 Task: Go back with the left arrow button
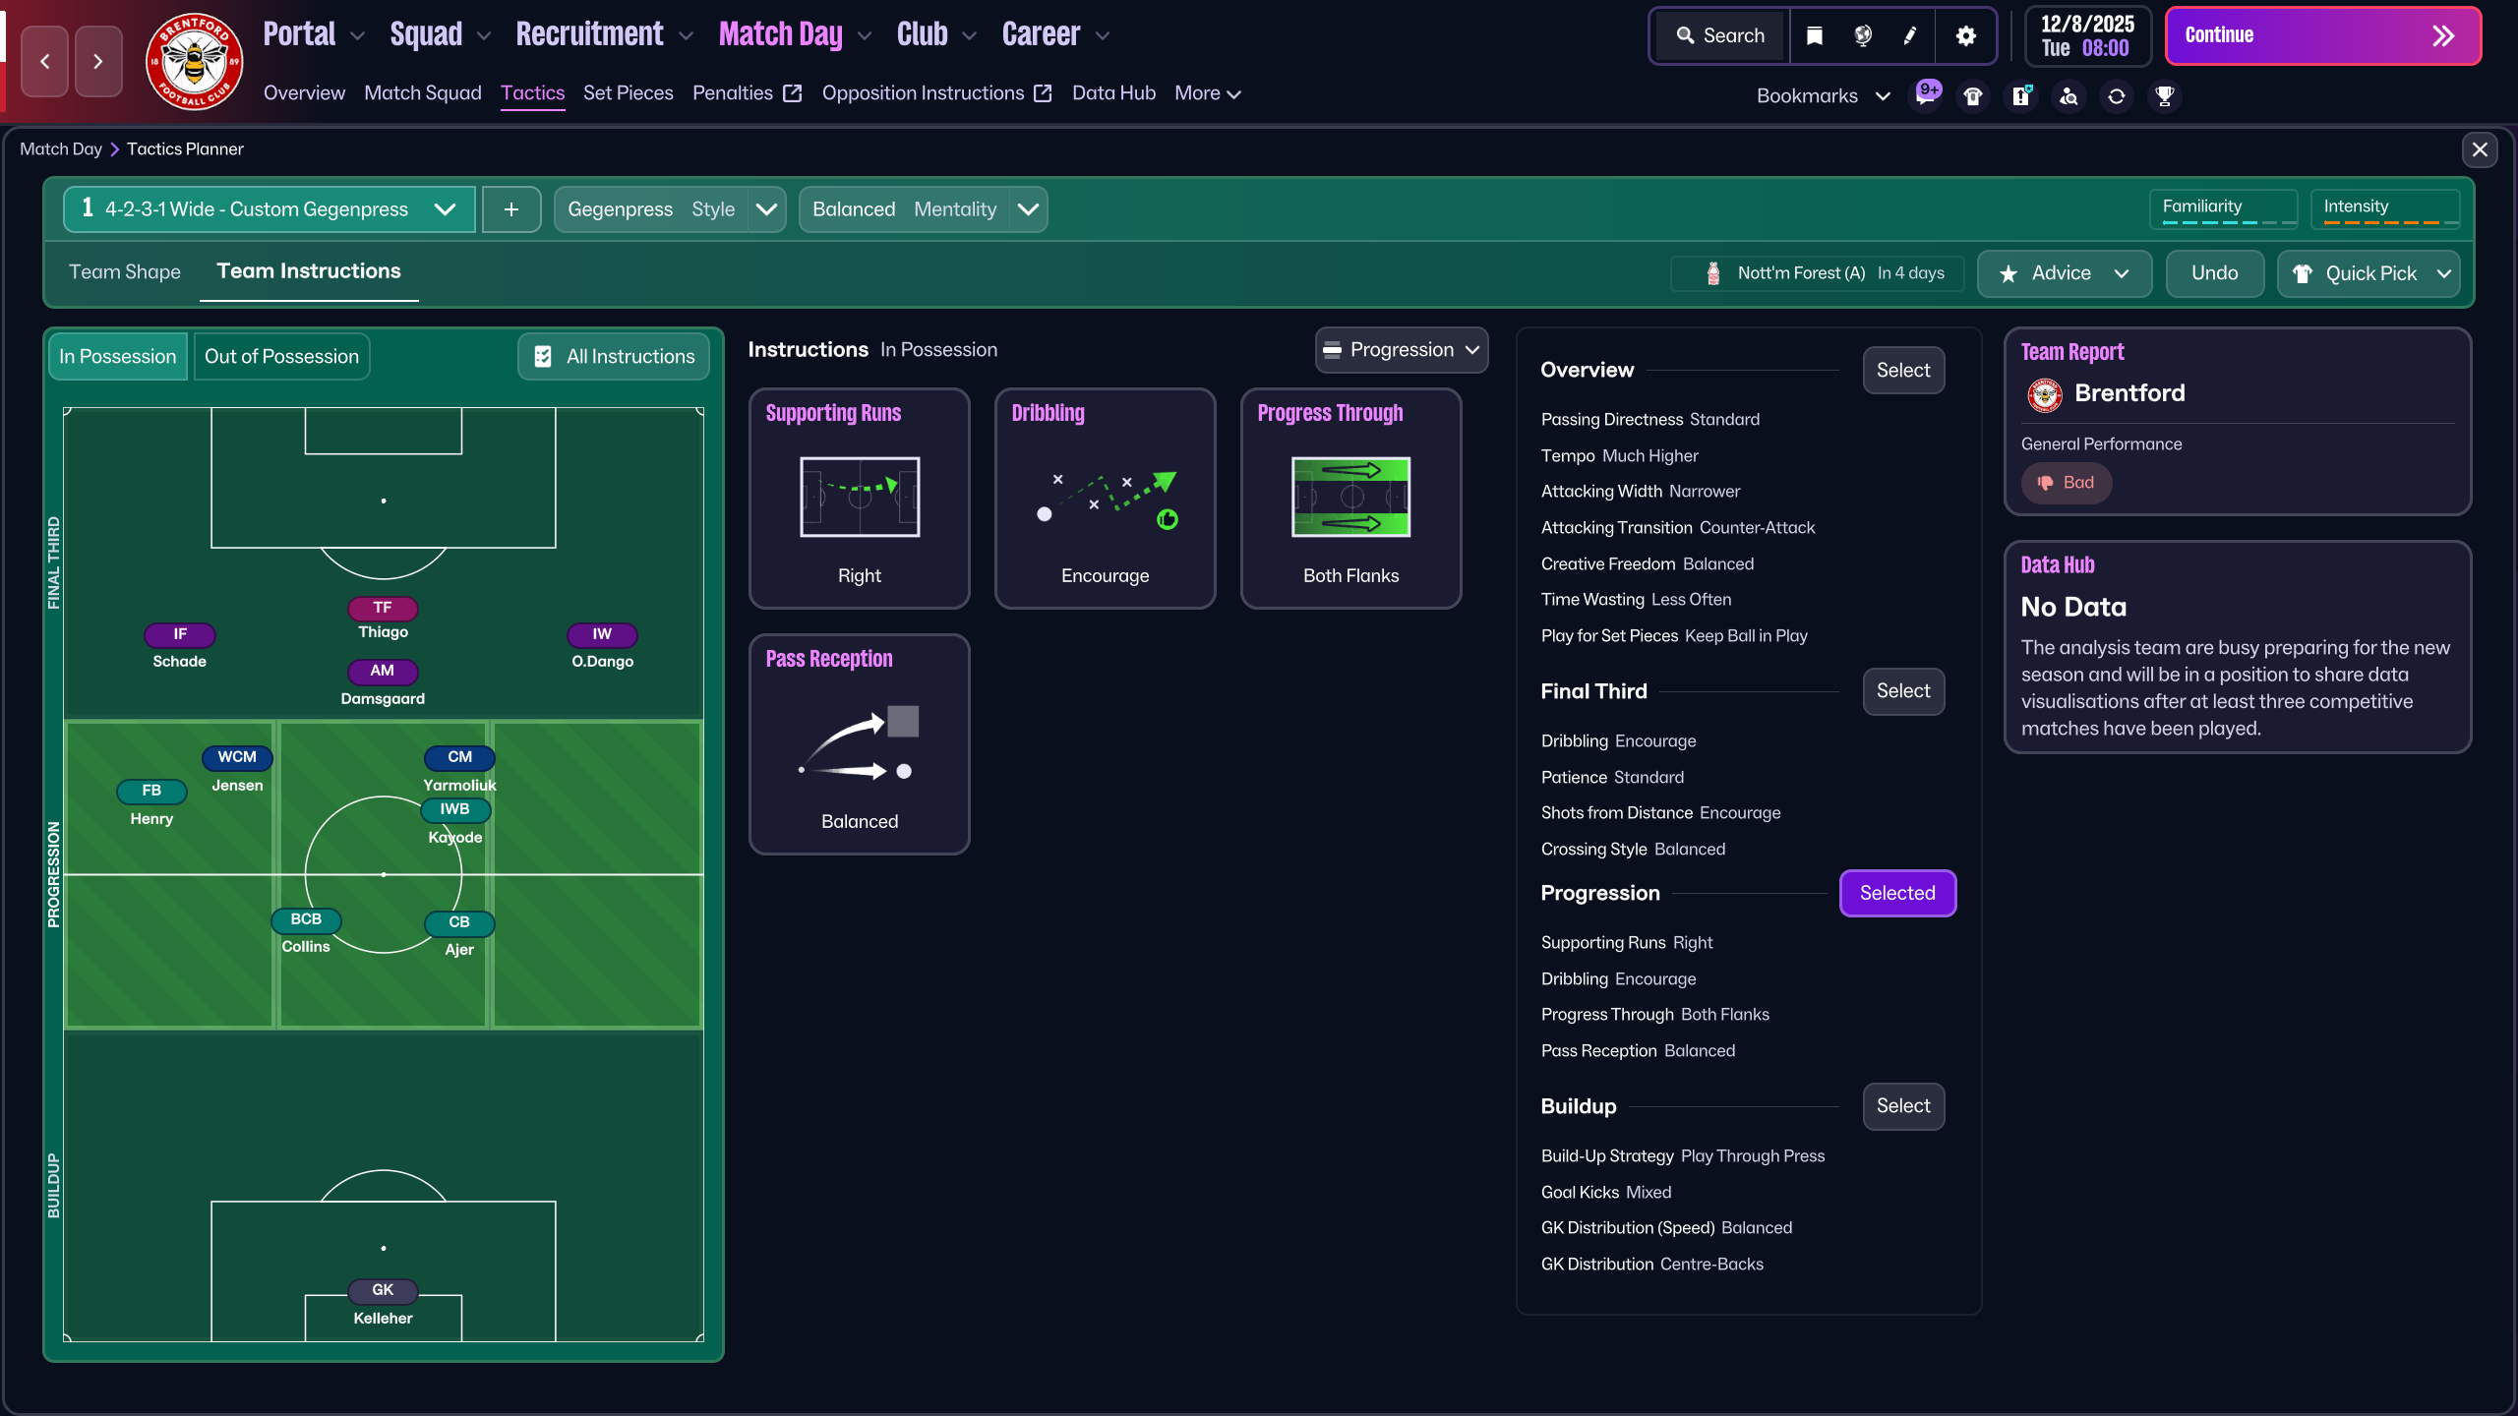click(x=45, y=61)
